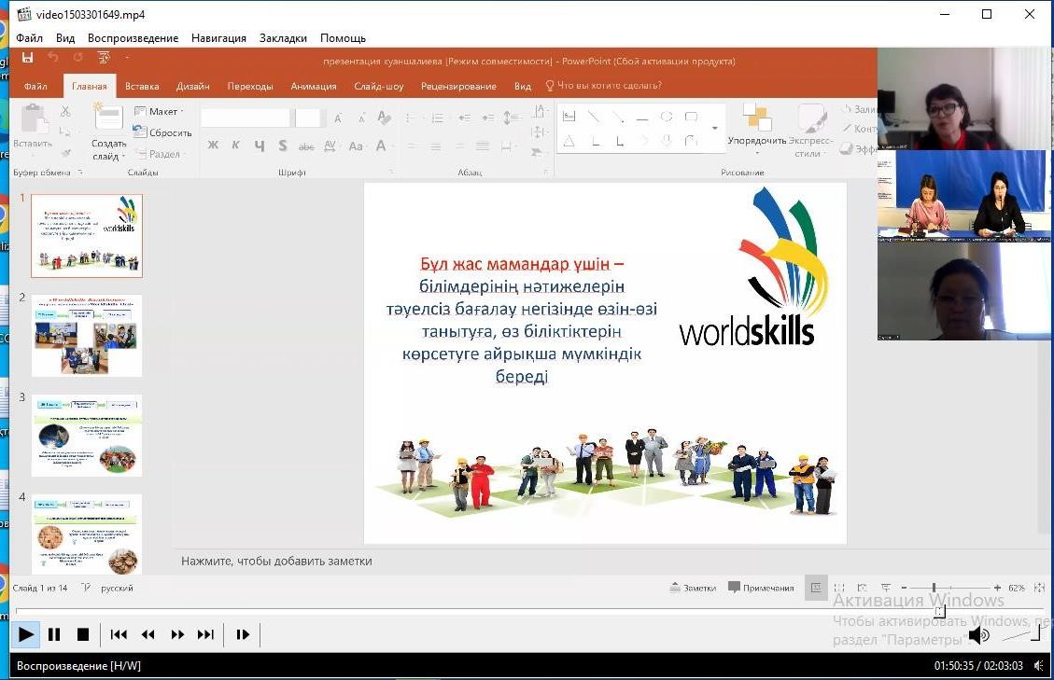Mute the player with the speaker icon
1054x680 pixels.
pyautogui.click(x=978, y=634)
